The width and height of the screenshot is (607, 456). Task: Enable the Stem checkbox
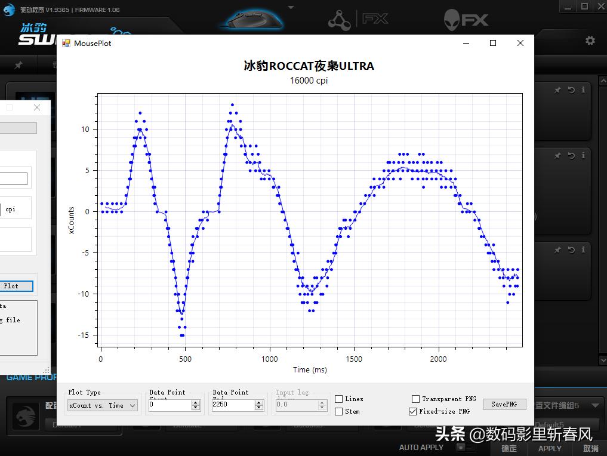[x=339, y=411]
